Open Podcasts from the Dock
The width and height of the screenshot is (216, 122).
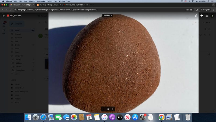(x=112, y=117)
